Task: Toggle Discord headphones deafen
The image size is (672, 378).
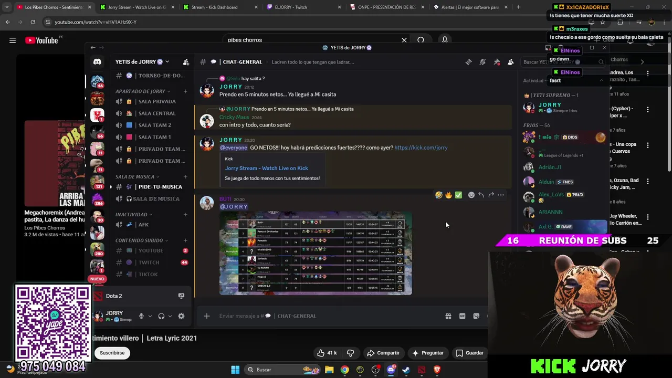Action: tap(161, 316)
